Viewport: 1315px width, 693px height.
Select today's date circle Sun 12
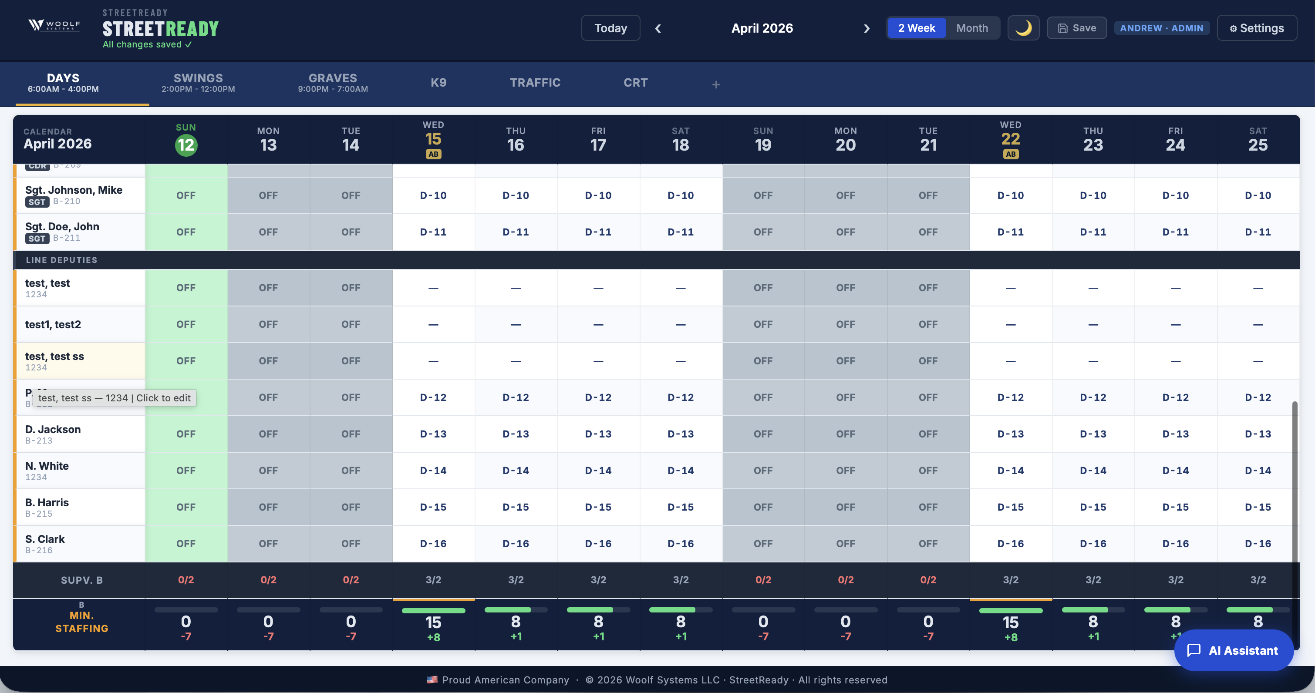pos(186,145)
